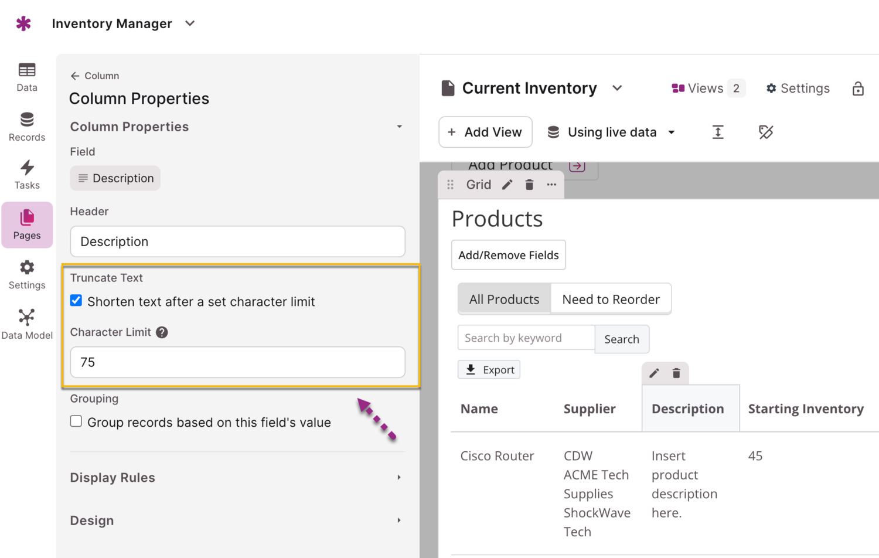
Task: Click the Grid view pencil edit icon
Action: pyautogui.click(x=507, y=185)
